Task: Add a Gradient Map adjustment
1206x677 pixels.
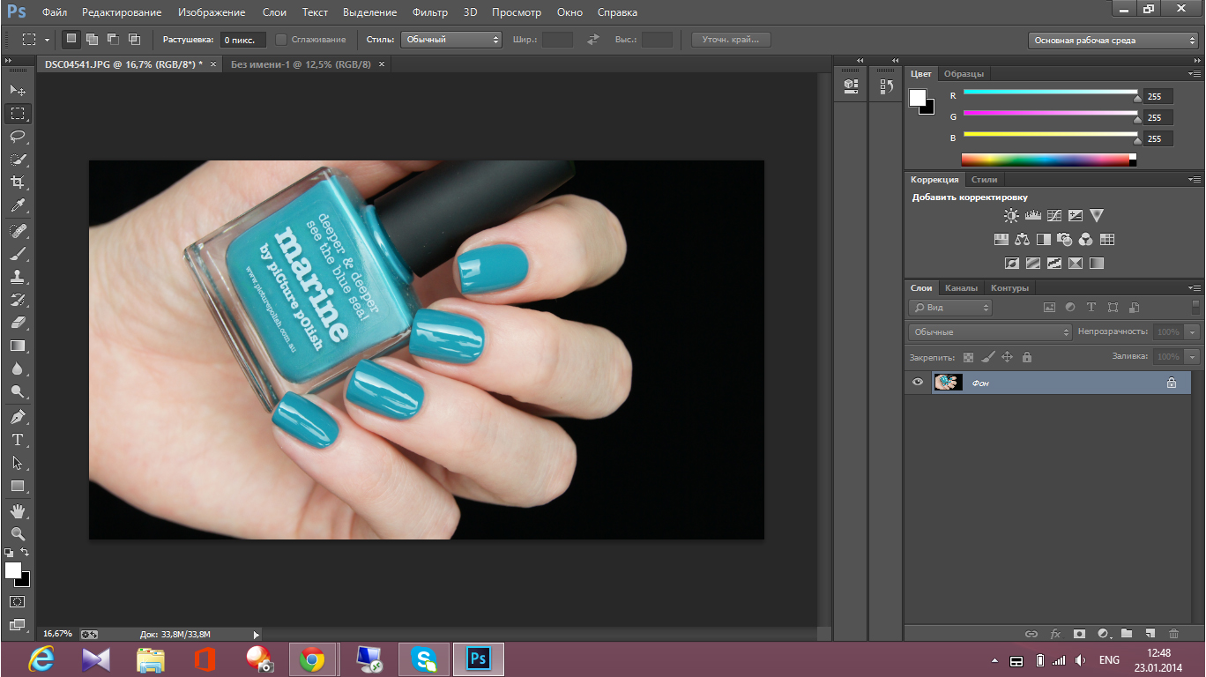Action: coord(1096,263)
